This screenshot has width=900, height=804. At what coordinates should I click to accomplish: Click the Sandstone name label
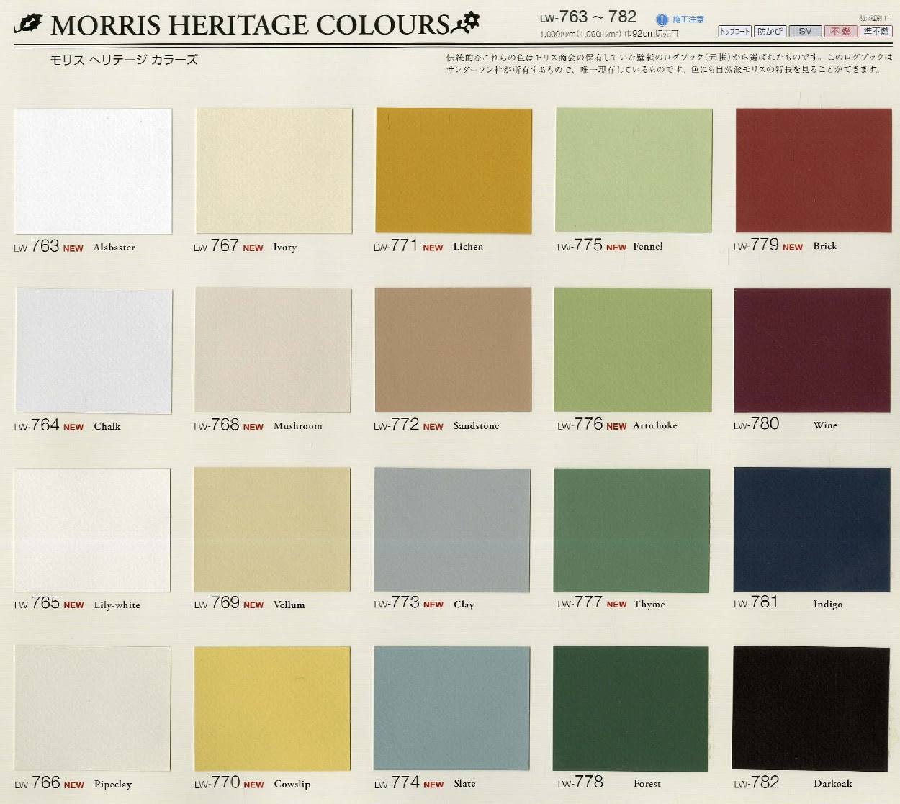[x=476, y=426]
